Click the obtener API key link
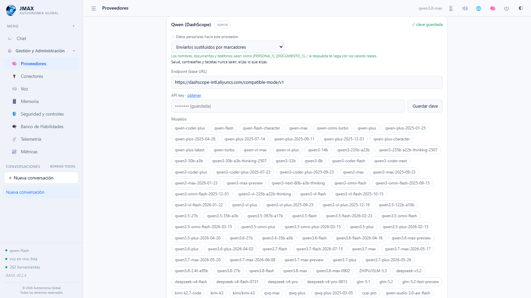The width and height of the screenshot is (531, 298). point(194,95)
